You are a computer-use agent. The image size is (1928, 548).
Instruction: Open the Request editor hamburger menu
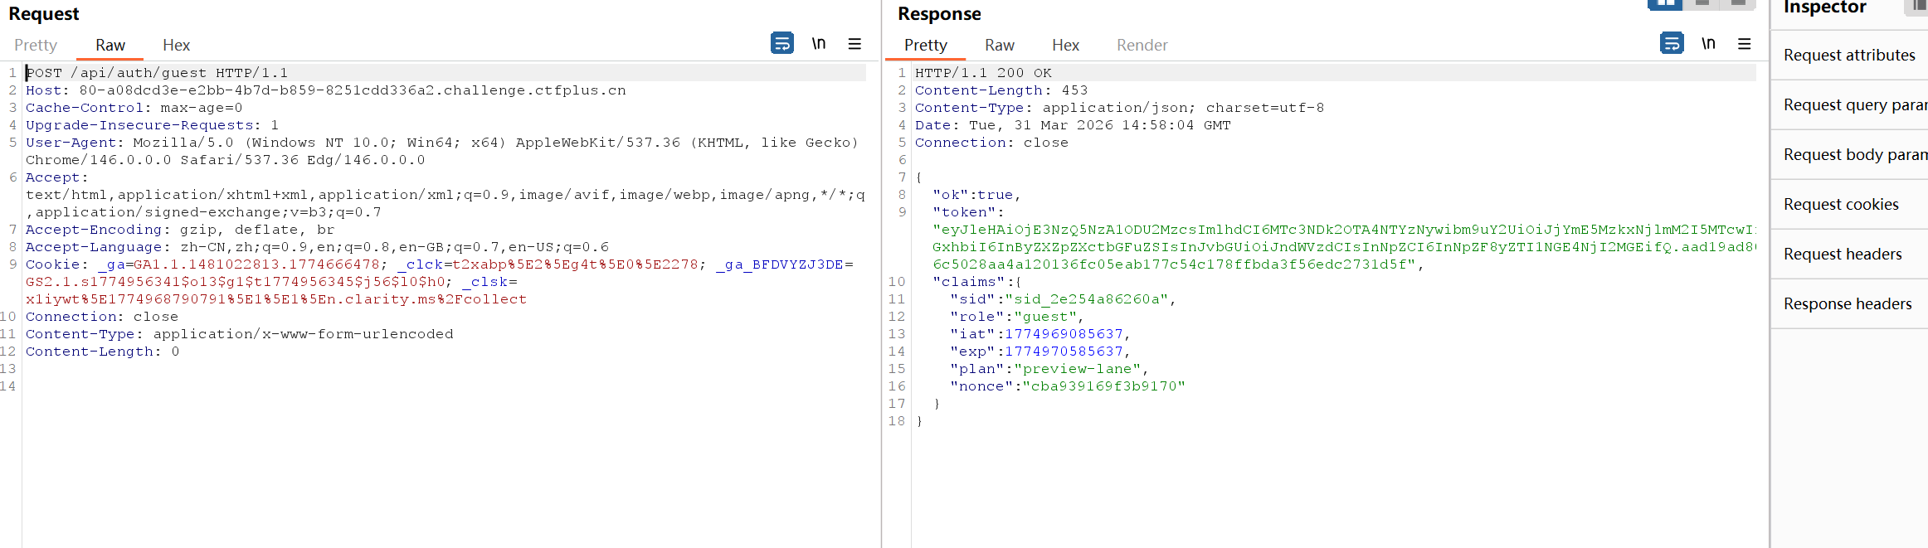pyautogui.click(x=854, y=44)
